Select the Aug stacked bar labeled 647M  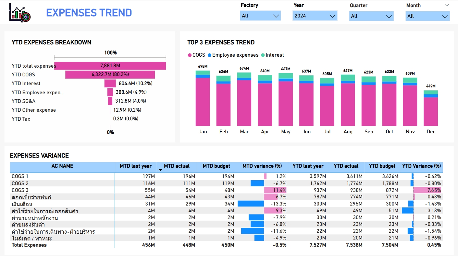[348, 100]
